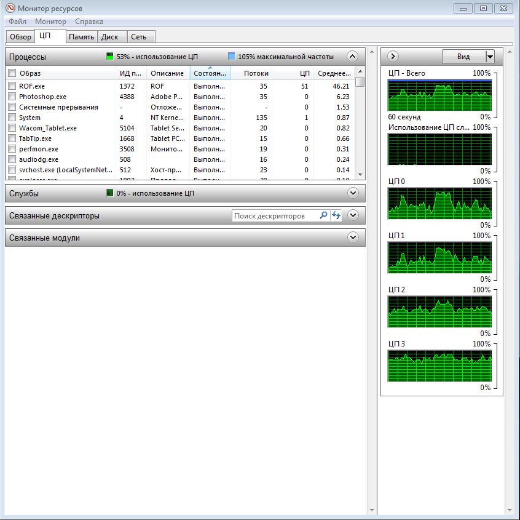Toggle the select-all checkbox next to Образ
Viewport: 520px width, 520px height.
pos(12,73)
